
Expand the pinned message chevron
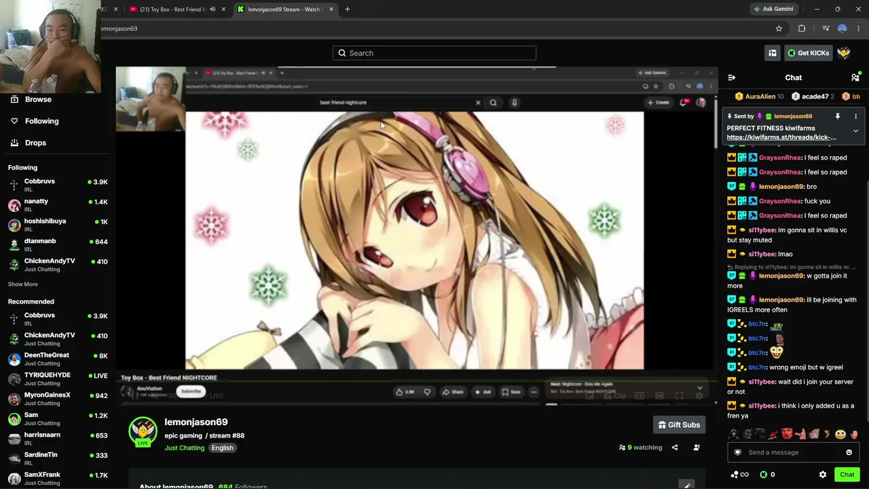point(855,130)
